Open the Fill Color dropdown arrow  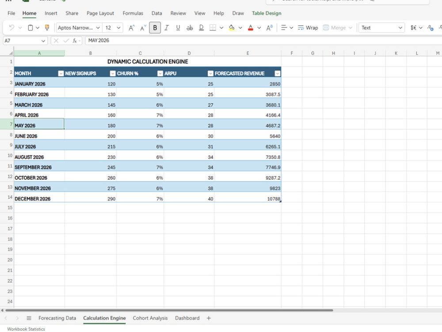[x=240, y=27]
